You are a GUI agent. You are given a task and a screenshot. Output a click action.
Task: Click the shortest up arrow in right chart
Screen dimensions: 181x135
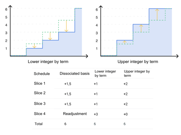pos(125,42)
